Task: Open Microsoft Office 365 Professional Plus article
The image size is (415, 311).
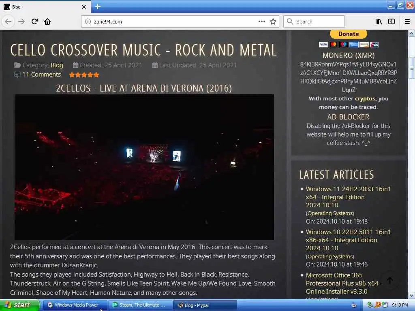Action: click(344, 283)
